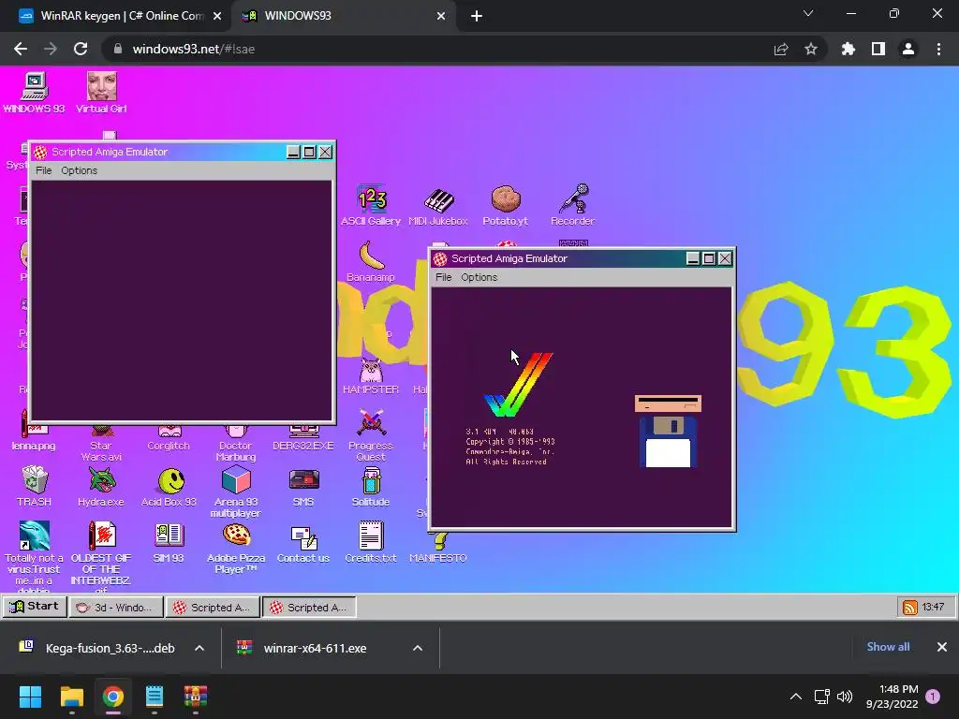Click Show all downloads link
The height and width of the screenshot is (719, 959).
tap(888, 647)
